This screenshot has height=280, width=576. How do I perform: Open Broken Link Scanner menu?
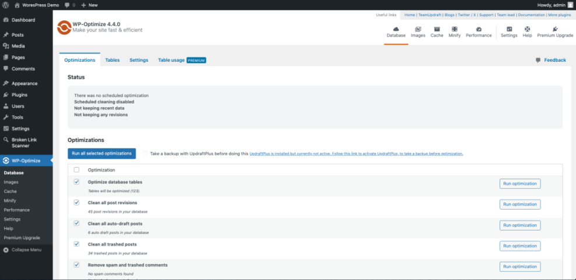click(24, 143)
